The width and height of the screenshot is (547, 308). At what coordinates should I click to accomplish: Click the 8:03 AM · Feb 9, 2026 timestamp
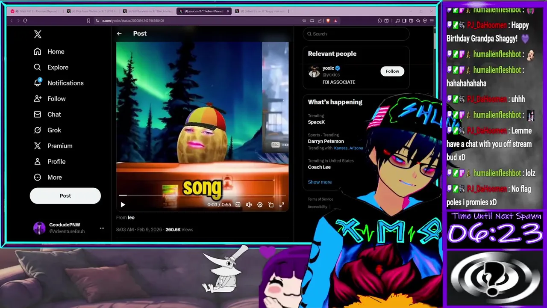pos(139,230)
